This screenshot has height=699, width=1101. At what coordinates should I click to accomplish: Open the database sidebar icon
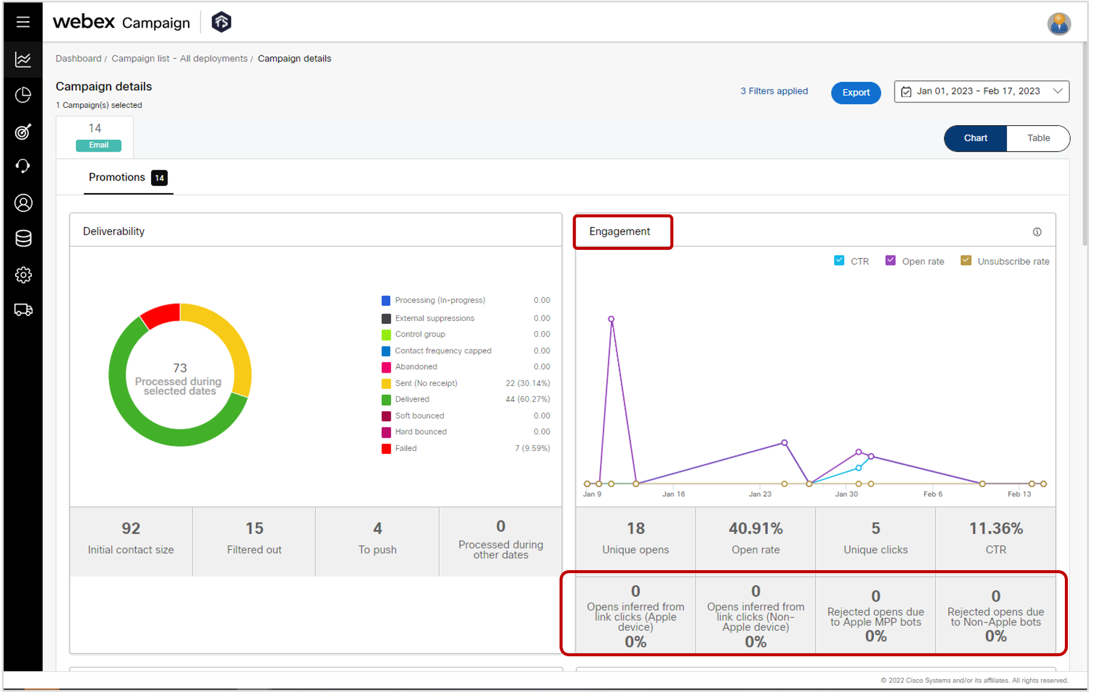(23, 238)
